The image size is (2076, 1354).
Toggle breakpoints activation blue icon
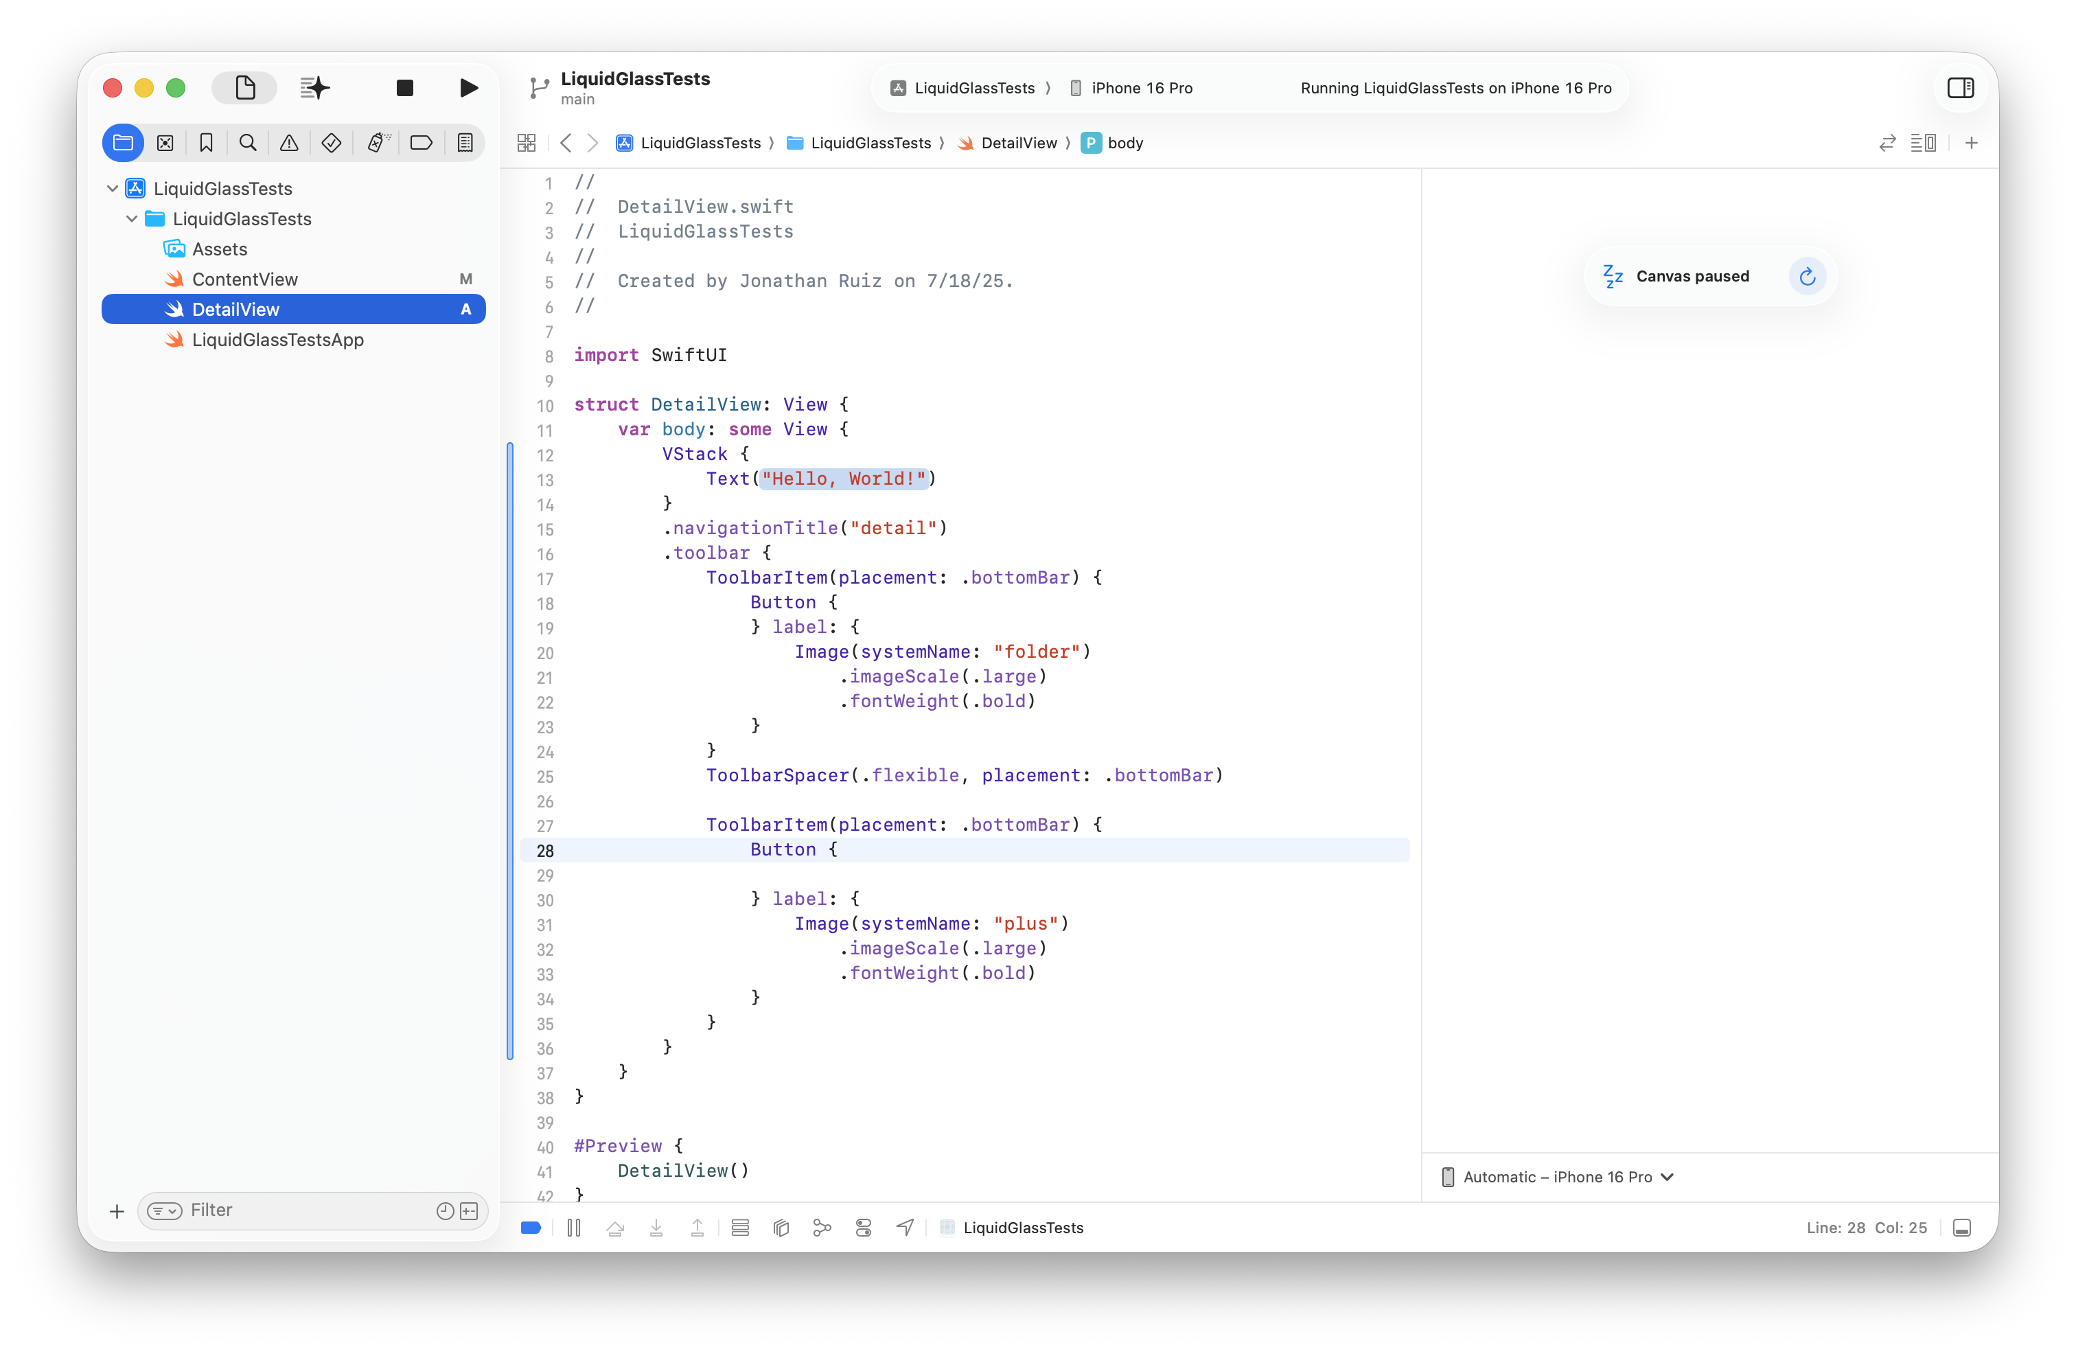531,1228
